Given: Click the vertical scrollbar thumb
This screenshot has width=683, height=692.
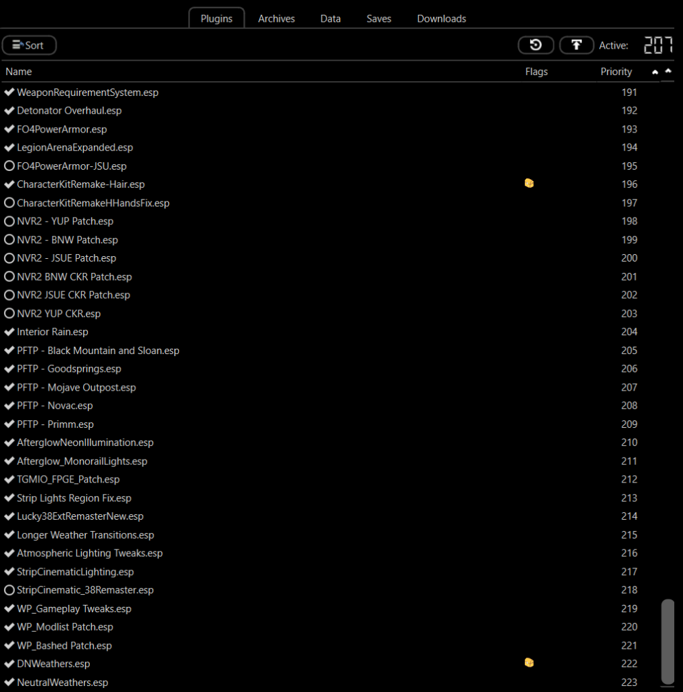Looking at the screenshot, I should (x=667, y=641).
